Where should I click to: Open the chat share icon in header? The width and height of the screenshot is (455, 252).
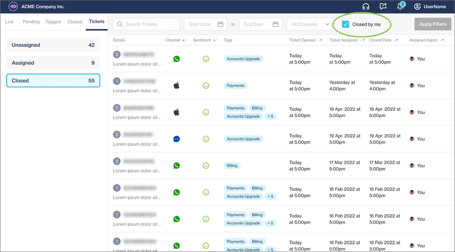pyautogui.click(x=383, y=7)
